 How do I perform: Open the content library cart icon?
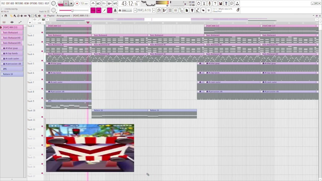[208, 10]
